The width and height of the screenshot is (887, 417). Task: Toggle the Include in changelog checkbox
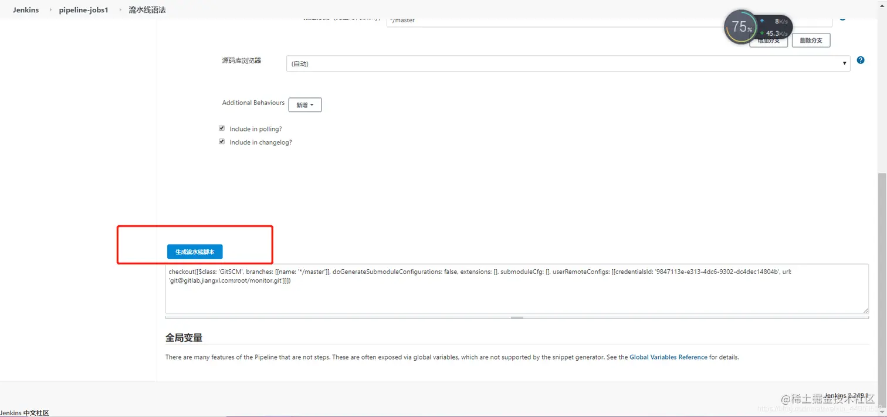pyautogui.click(x=222, y=141)
